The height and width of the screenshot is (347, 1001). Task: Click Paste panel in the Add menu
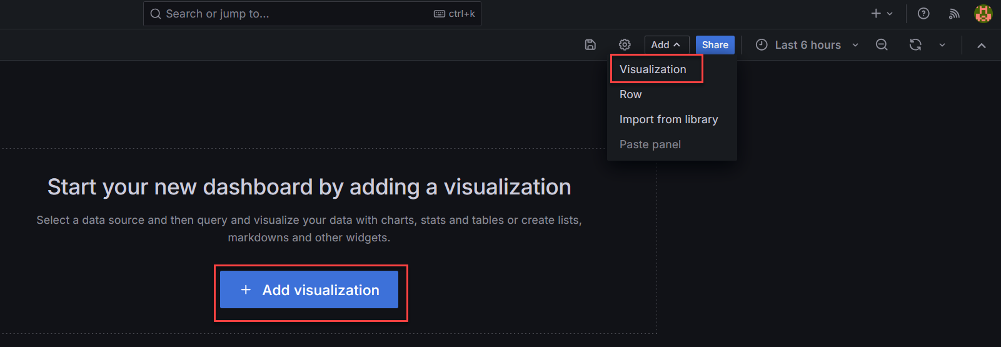[650, 144]
